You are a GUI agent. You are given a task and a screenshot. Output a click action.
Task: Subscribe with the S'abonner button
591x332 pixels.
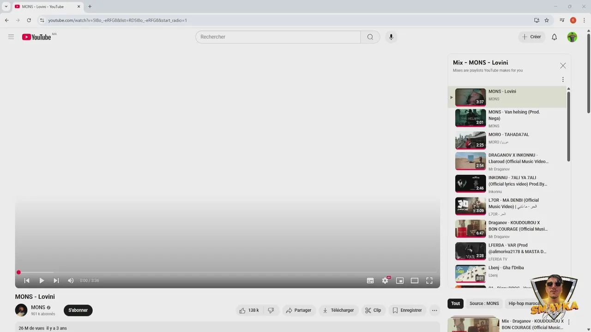pos(78,310)
